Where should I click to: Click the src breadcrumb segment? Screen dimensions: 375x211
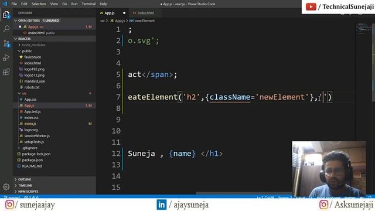click(x=103, y=21)
